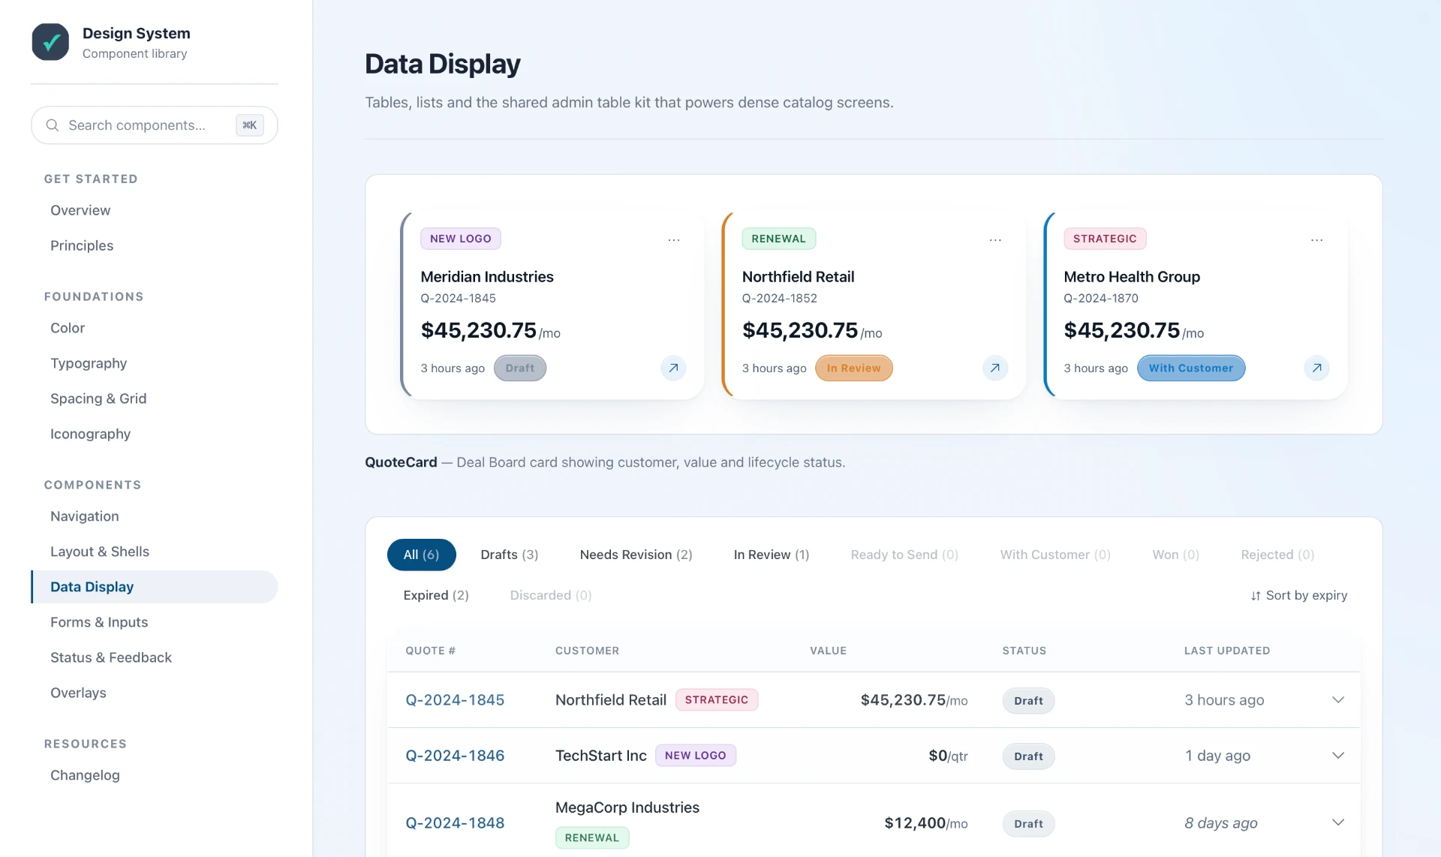Expand the Q-2024-1846 row chevron

tap(1337, 755)
